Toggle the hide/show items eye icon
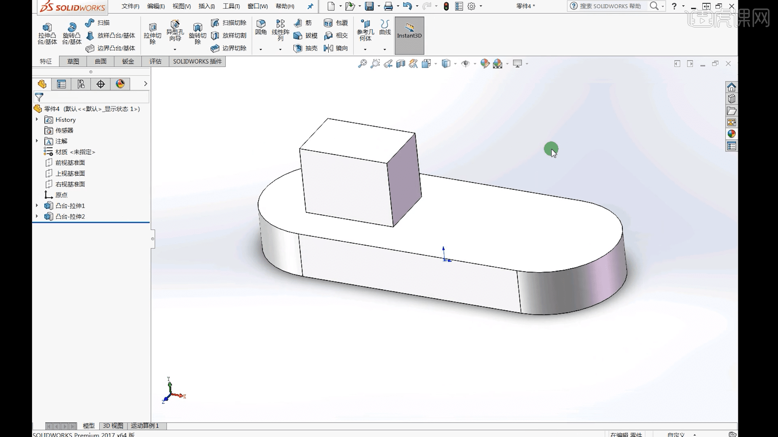Viewport: 778px width, 437px height. [x=466, y=64]
